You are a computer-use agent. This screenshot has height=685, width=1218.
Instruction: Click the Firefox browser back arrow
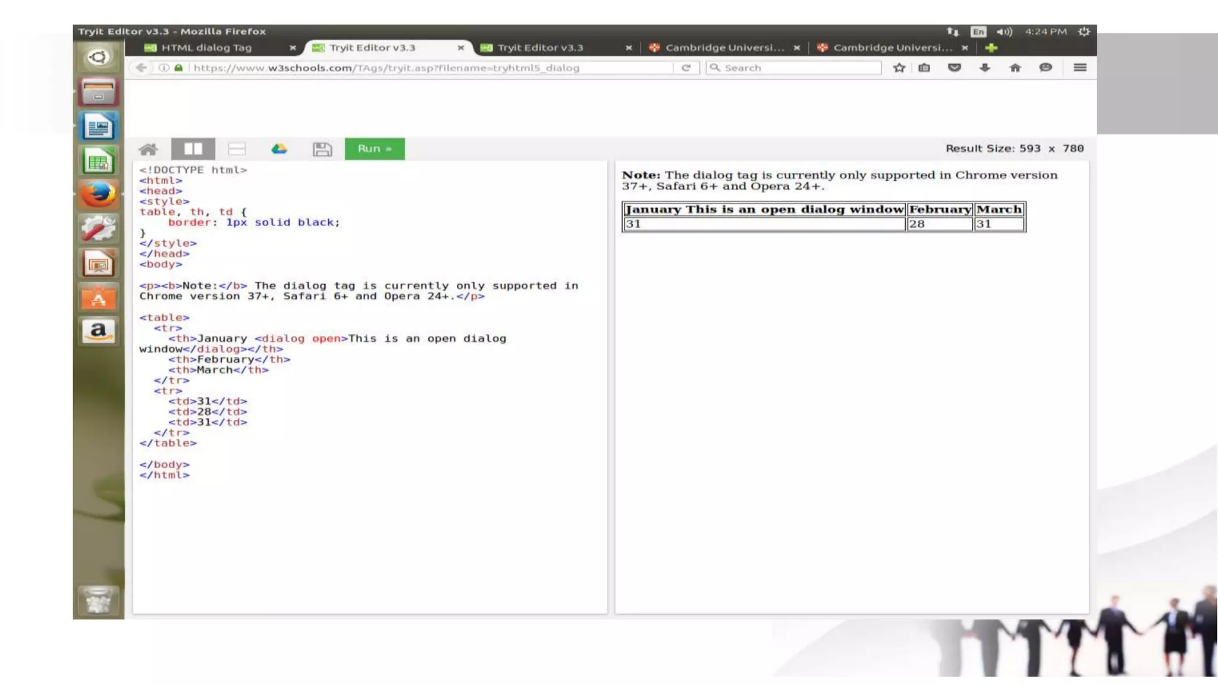[141, 68]
